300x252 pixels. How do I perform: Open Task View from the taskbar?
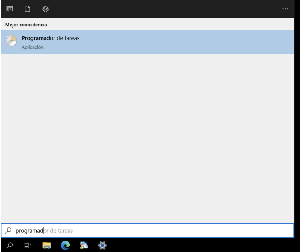point(28,245)
